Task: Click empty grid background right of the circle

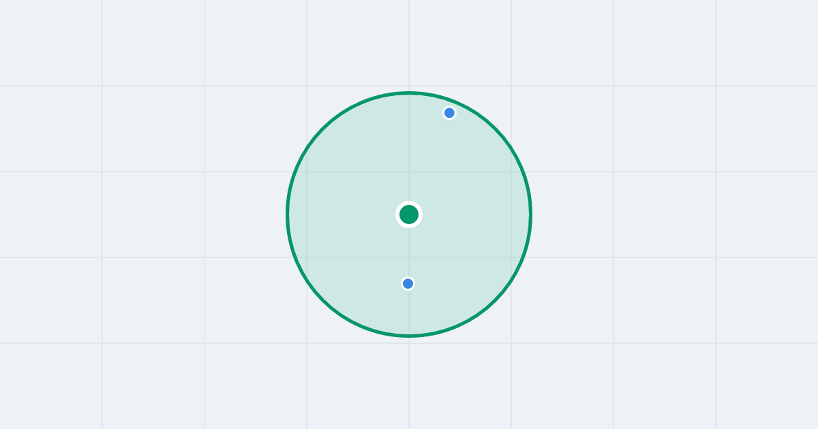Action: pyautogui.click(x=675, y=214)
